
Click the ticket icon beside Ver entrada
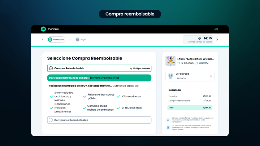tap(171, 76)
